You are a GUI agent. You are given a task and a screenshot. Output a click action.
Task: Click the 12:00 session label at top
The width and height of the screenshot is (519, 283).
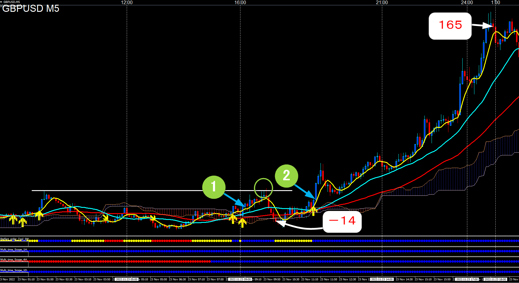click(127, 2)
